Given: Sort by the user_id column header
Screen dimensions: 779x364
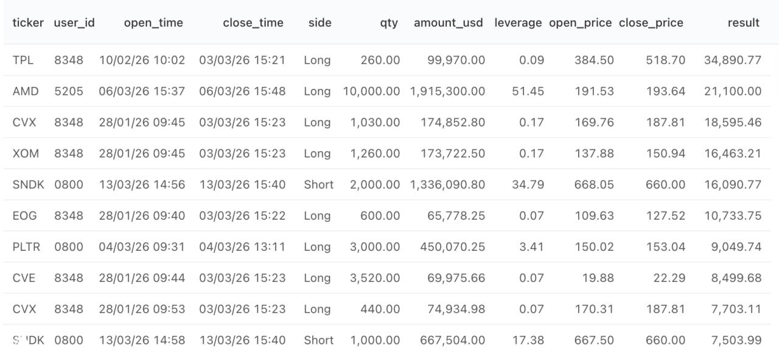Looking at the screenshot, I should pyautogui.click(x=74, y=23).
